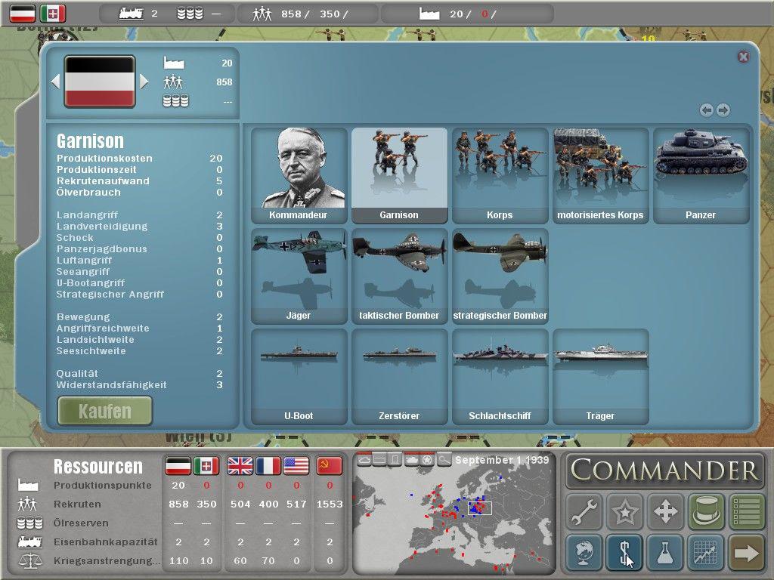Select the taktischer Bomber unit
This screenshot has width=774, height=580.
(x=399, y=276)
